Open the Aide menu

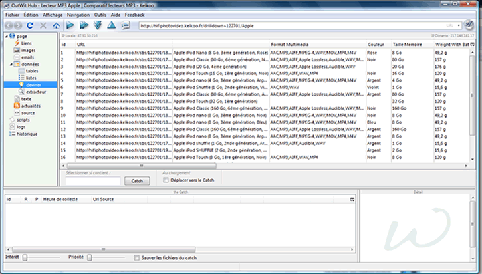click(116, 15)
